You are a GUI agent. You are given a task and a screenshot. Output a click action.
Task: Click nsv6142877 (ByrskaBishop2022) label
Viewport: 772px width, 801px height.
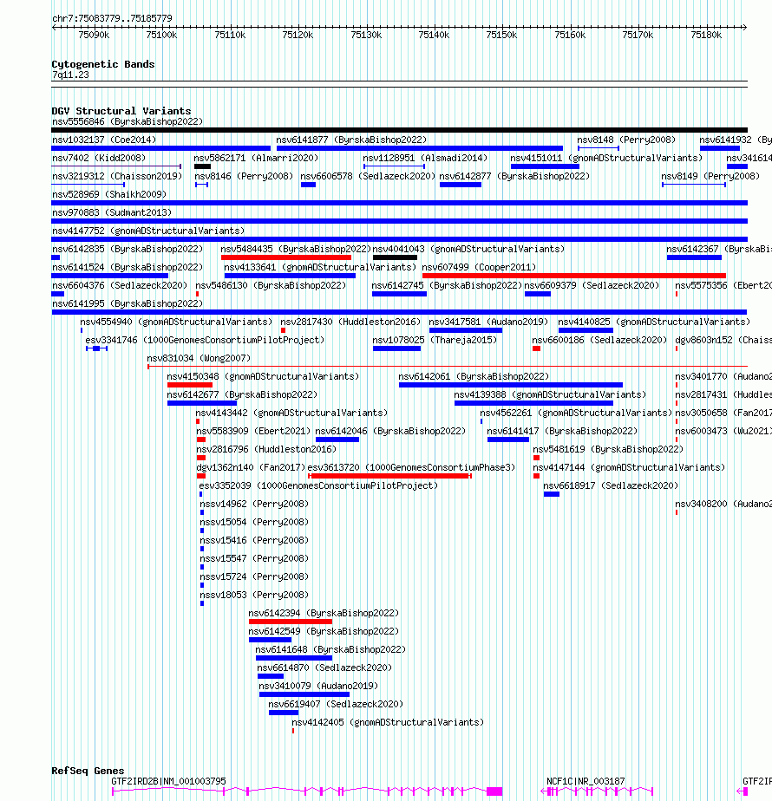coord(514,176)
